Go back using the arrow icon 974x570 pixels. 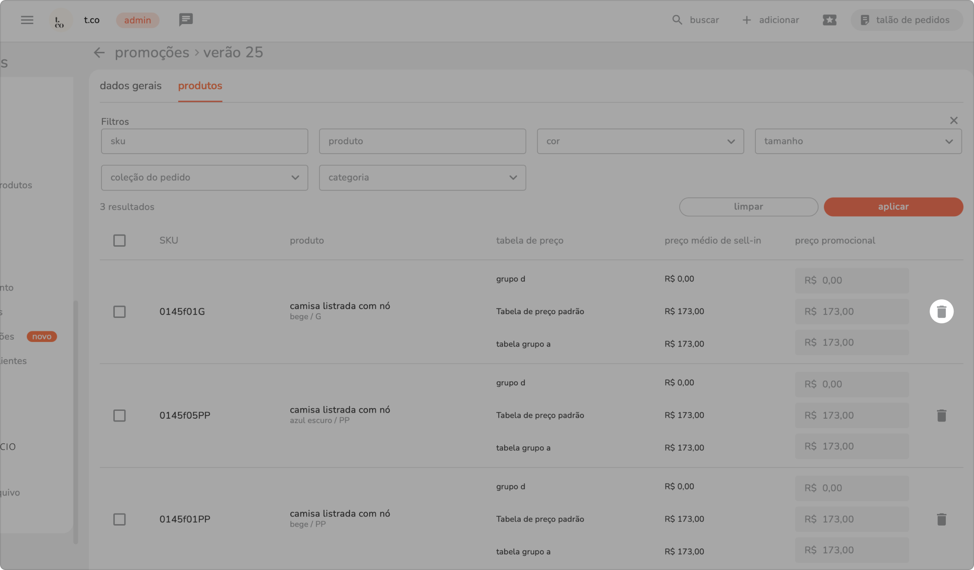pyautogui.click(x=99, y=53)
